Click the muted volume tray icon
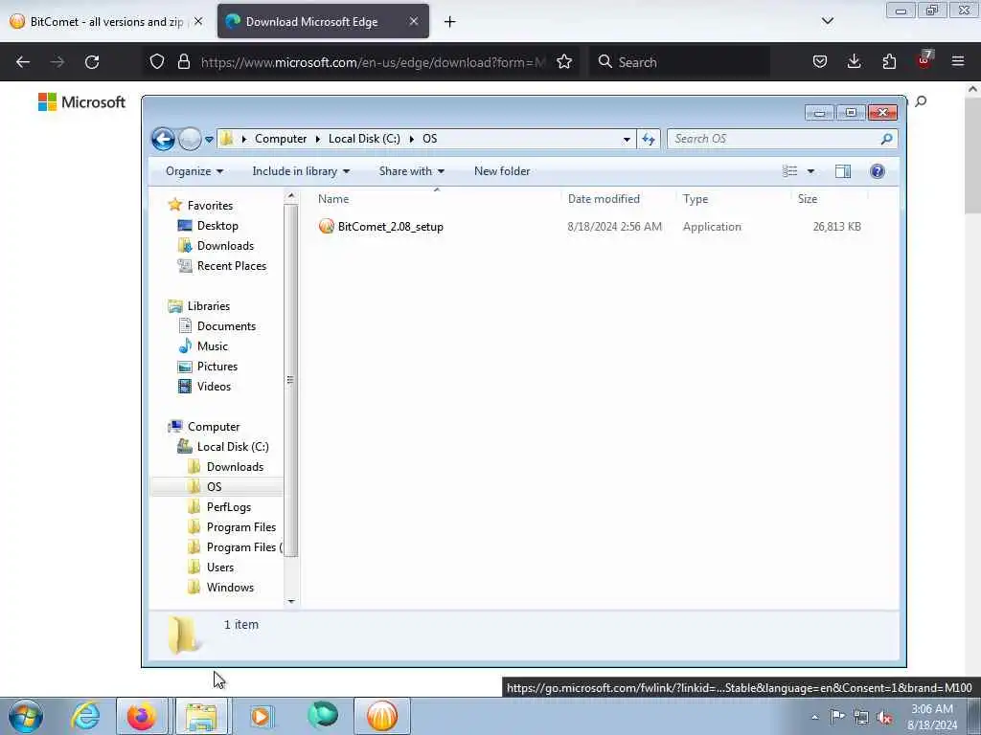 pyautogui.click(x=884, y=717)
